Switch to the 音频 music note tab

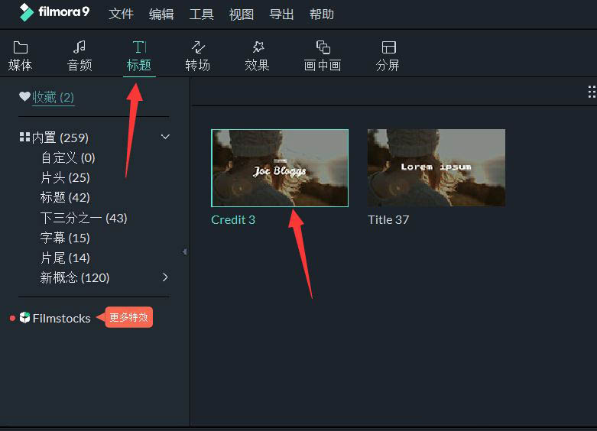(x=79, y=56)
